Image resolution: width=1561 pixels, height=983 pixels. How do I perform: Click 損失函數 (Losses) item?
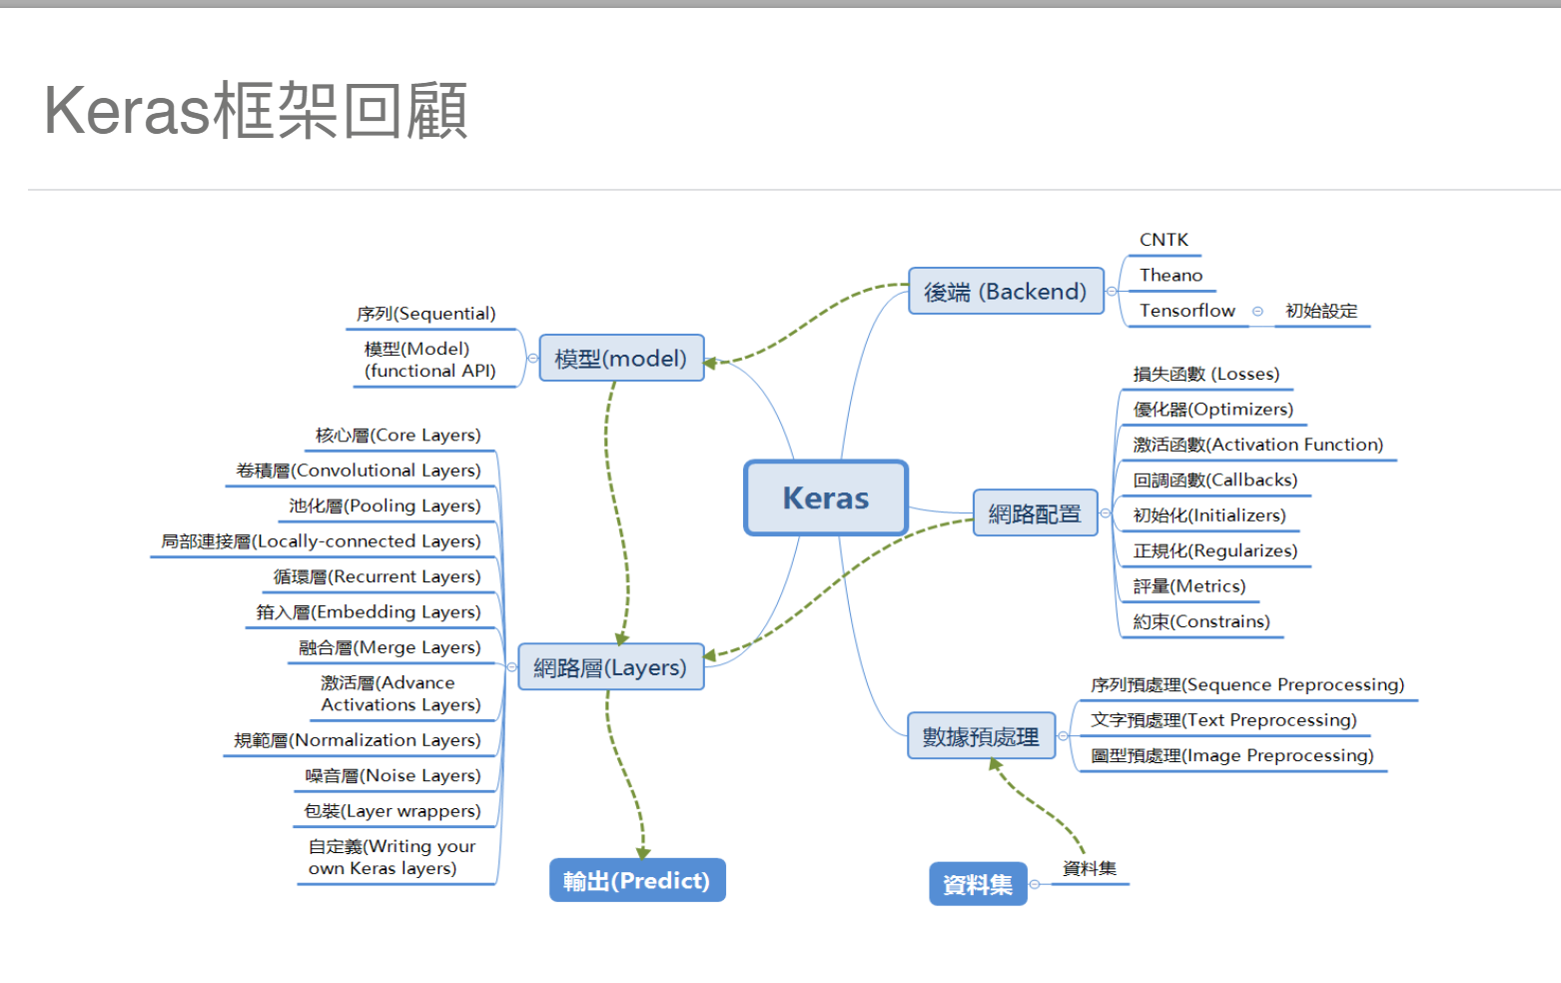[x=1205, y=374]
